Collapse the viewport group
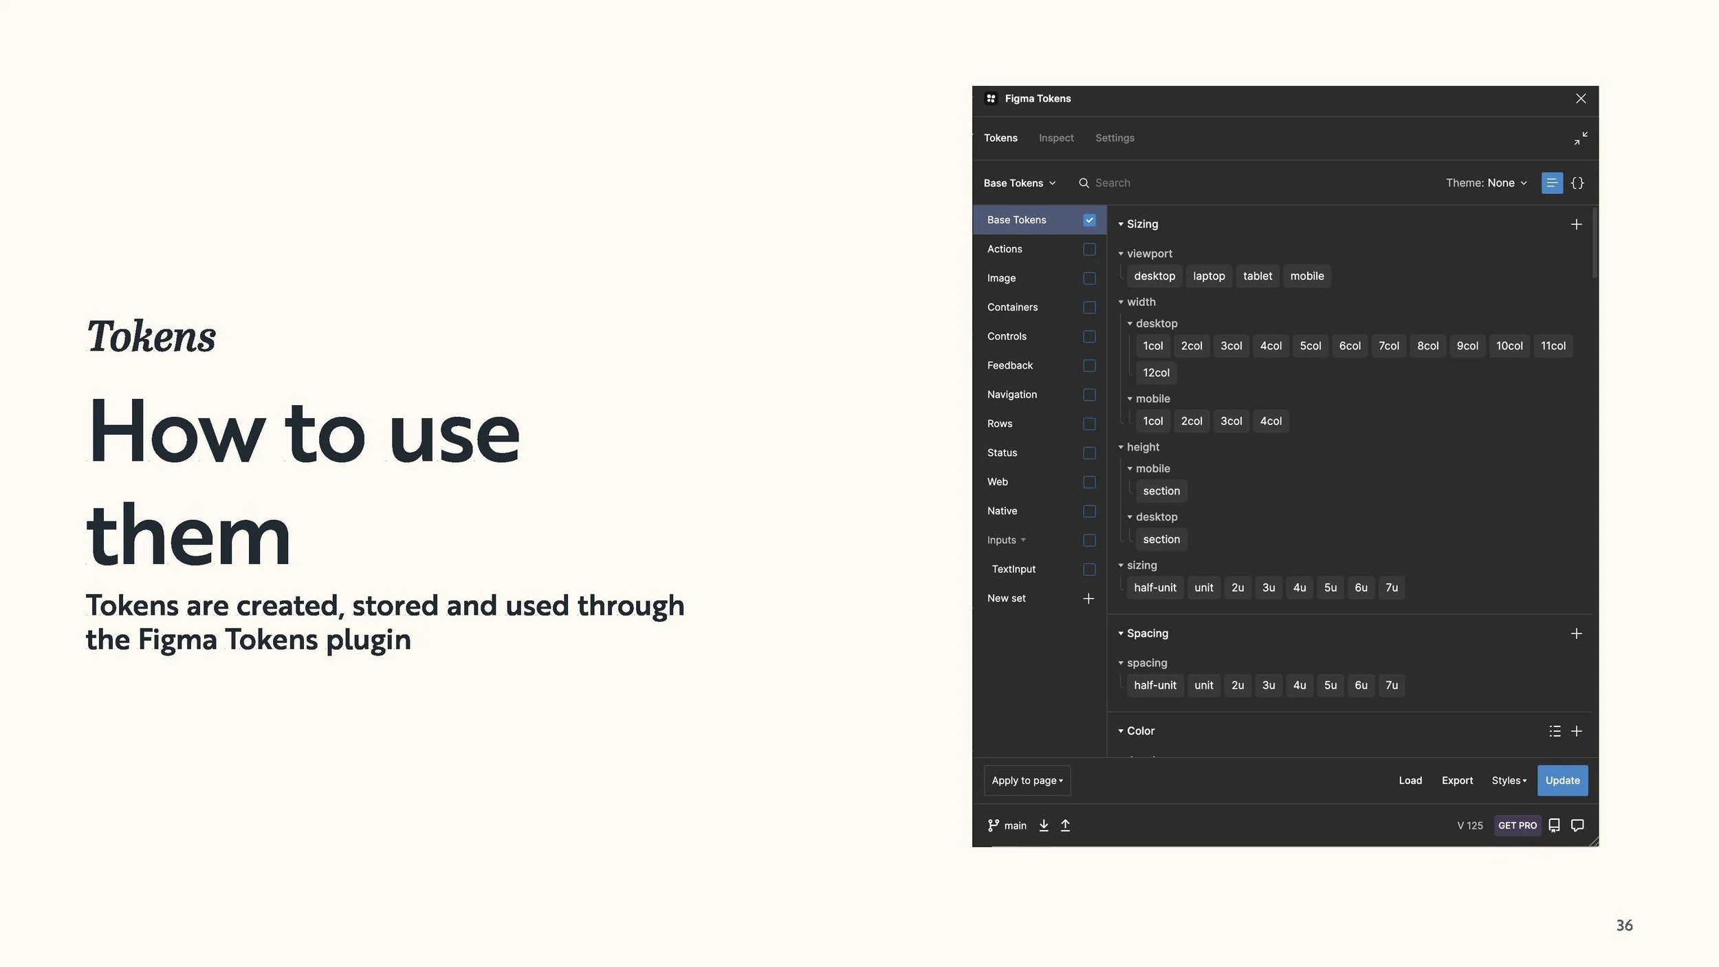 (x=1121, y=254)
